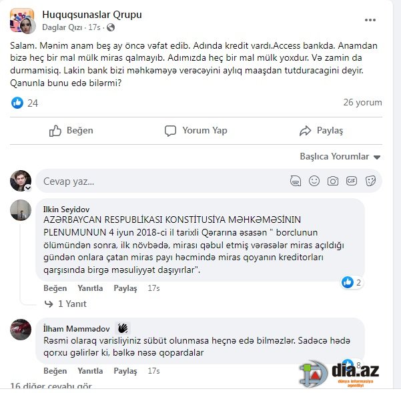Toggle Beğen on İlham Məmmədov's comment
This screenshot has height=393, width=401.
click(x=55, y=371)
